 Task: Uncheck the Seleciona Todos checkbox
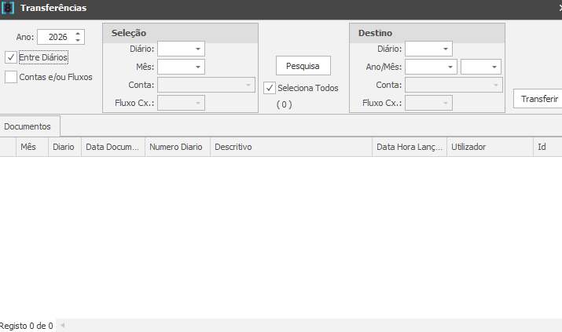pyautogui.click(x=270, y=88)
